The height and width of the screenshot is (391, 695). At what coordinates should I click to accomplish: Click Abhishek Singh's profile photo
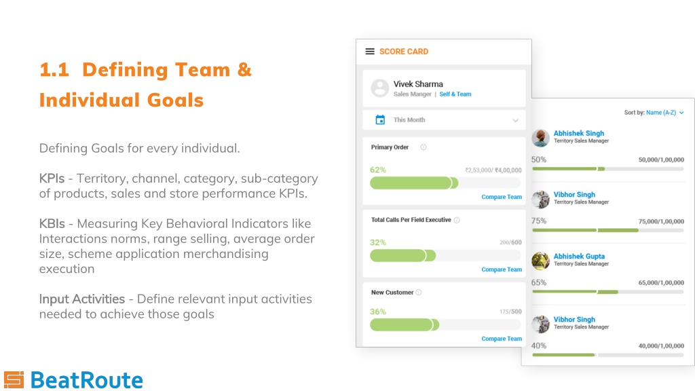(x=540, y=138)
